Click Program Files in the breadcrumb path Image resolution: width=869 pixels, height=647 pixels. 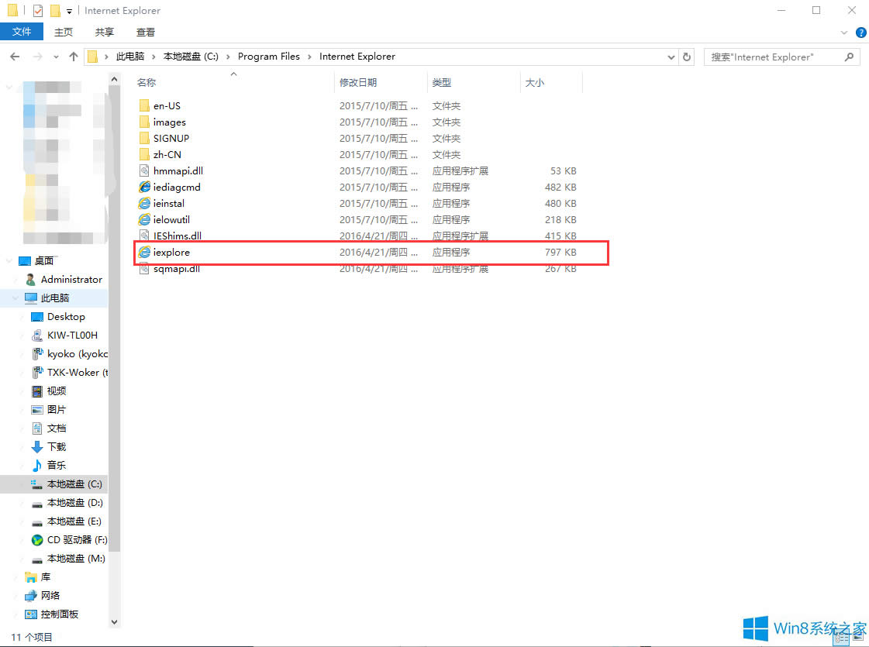click(269, 56)
